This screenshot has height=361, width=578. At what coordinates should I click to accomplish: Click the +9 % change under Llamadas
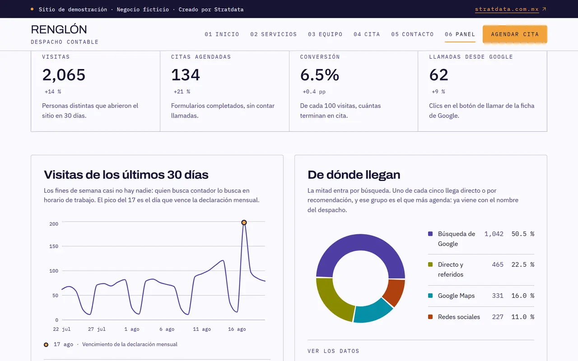(438, 92)
